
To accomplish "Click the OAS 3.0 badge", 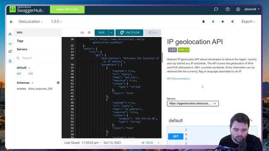I will [184, 50].
